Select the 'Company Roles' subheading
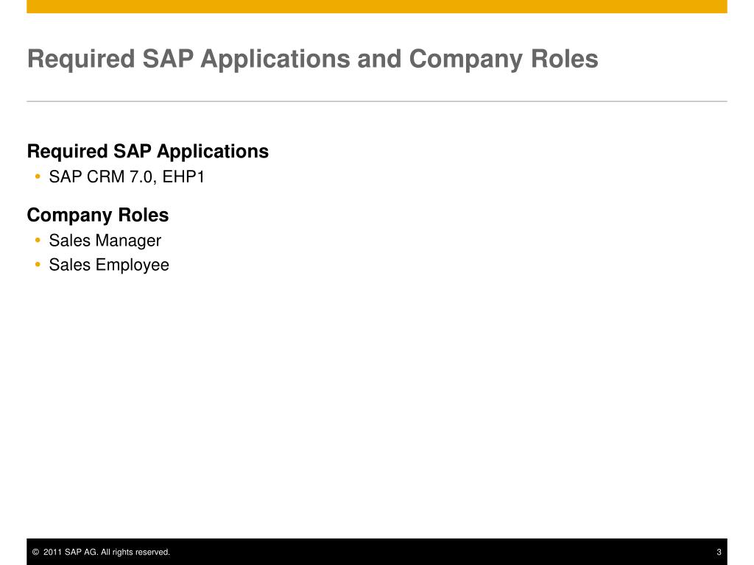The width and height of the screenshot is (754, 565). coord(98,216)
